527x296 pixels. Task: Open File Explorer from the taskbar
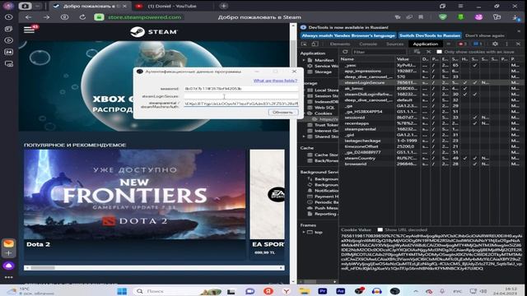304,291
